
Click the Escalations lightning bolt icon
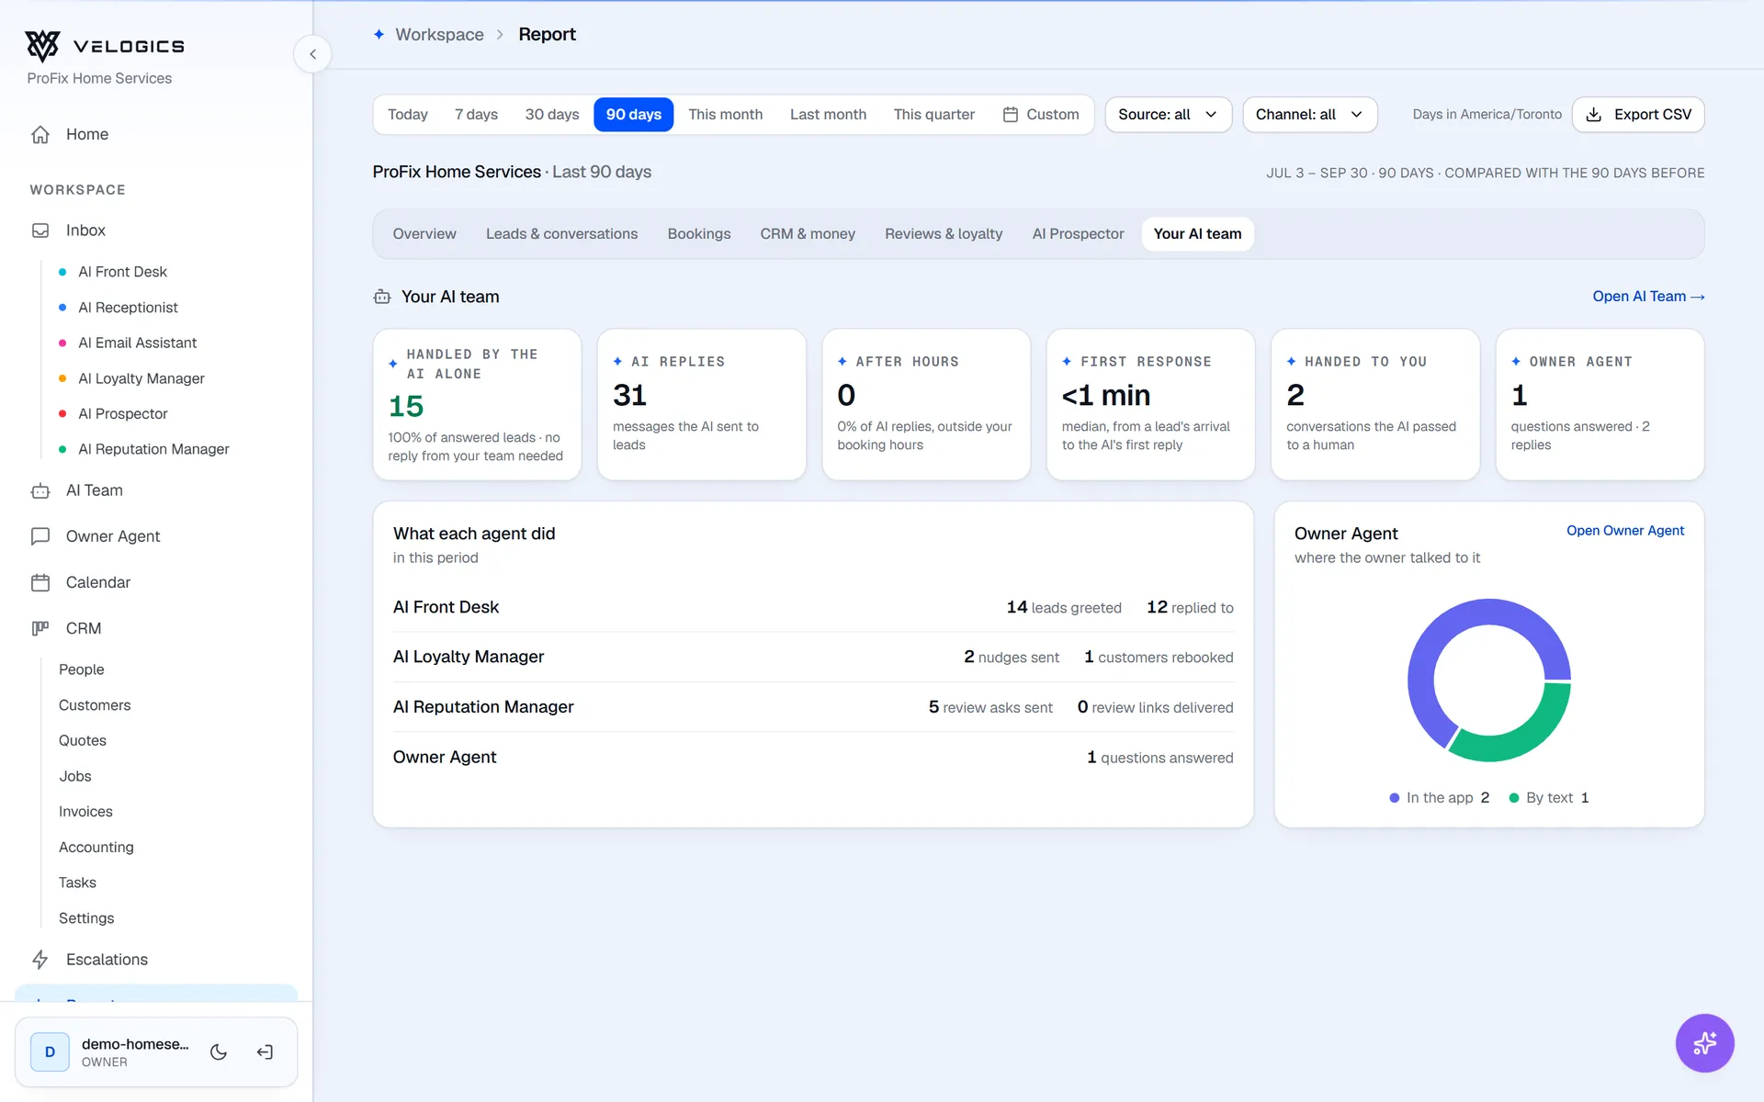pos(40,960)
